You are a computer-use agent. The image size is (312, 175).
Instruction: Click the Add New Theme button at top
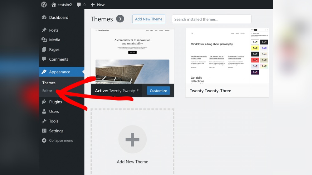149,19
